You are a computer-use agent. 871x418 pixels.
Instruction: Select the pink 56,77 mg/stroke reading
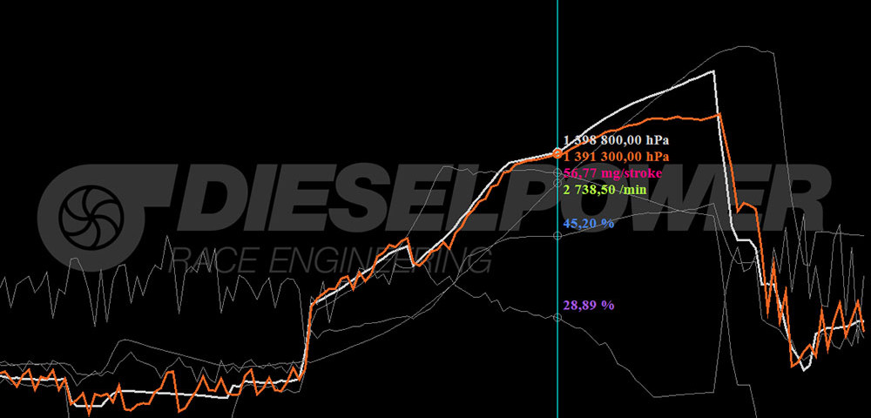pyautogui.click(x=612, y=173)
